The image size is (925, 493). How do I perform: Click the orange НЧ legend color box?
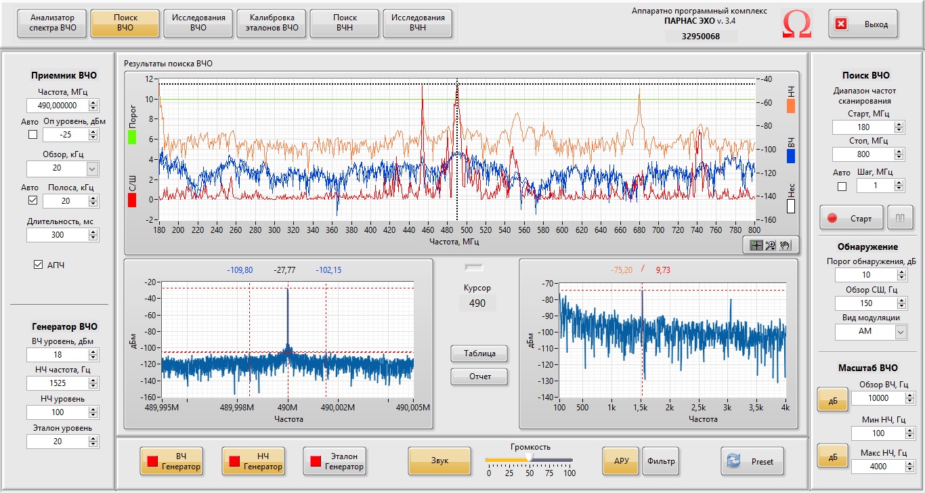point(791,106)
